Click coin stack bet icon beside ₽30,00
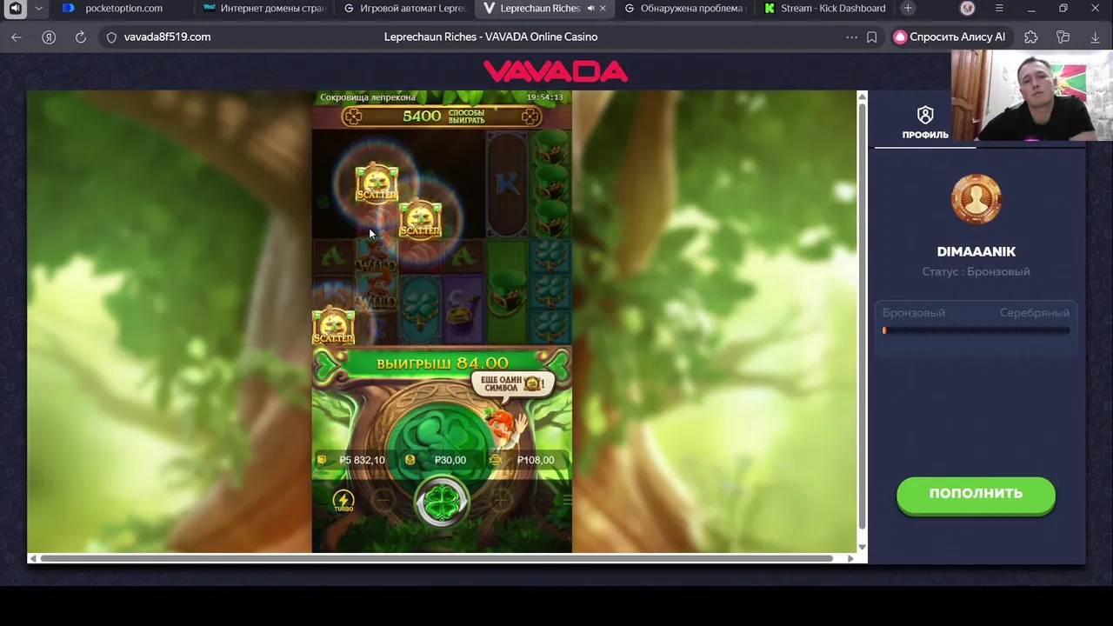Image resolution: width=1113 pixels, height=626 pixels. 410,460
